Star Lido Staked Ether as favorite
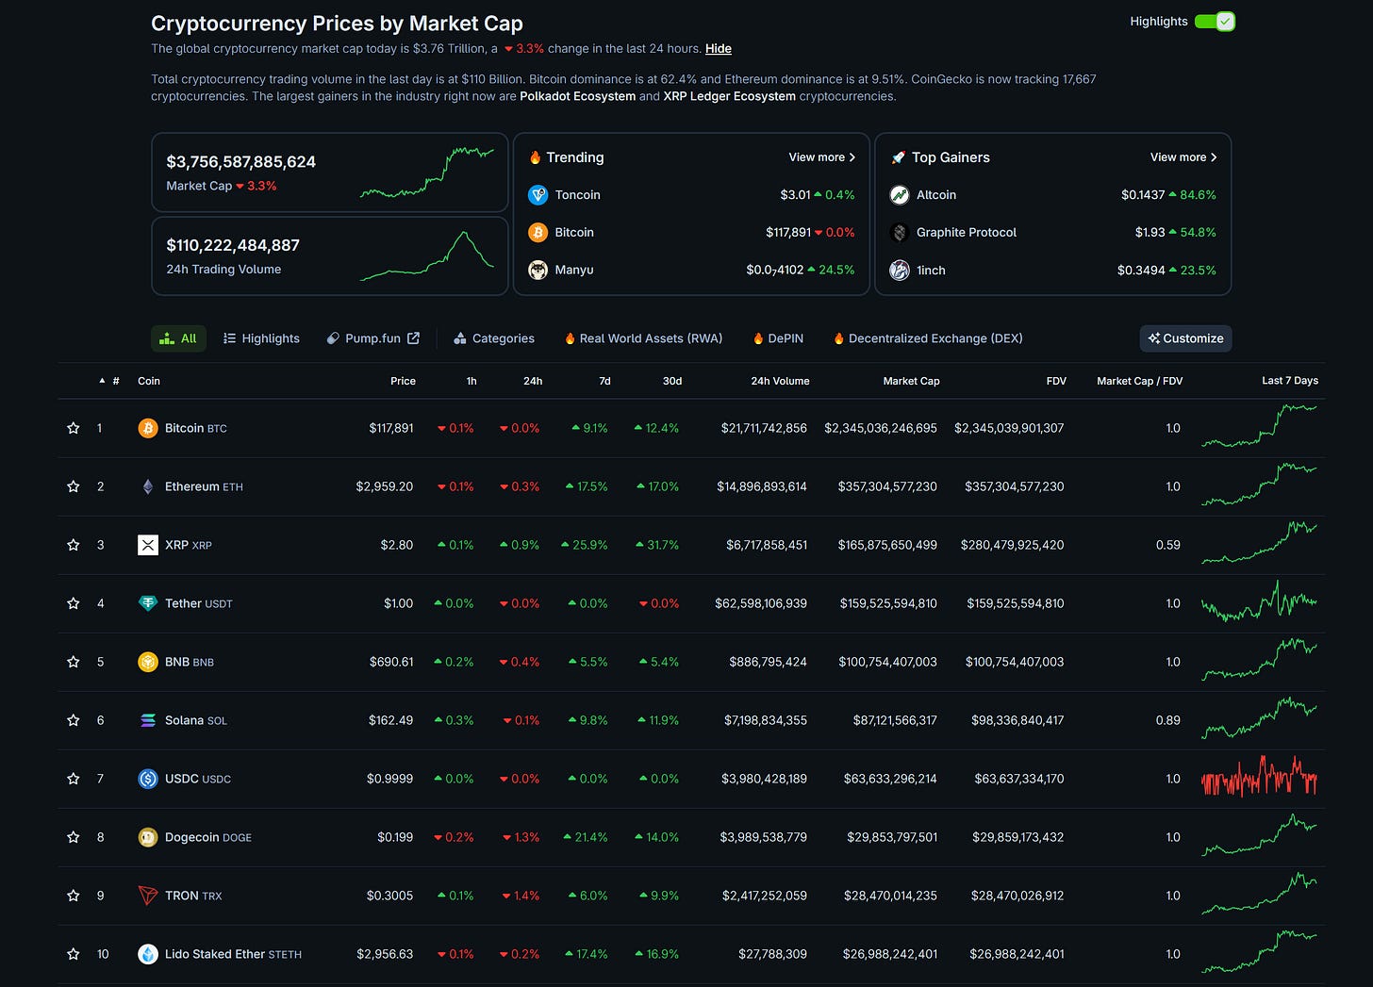The image size is (1373, 987). pos(74,954)
